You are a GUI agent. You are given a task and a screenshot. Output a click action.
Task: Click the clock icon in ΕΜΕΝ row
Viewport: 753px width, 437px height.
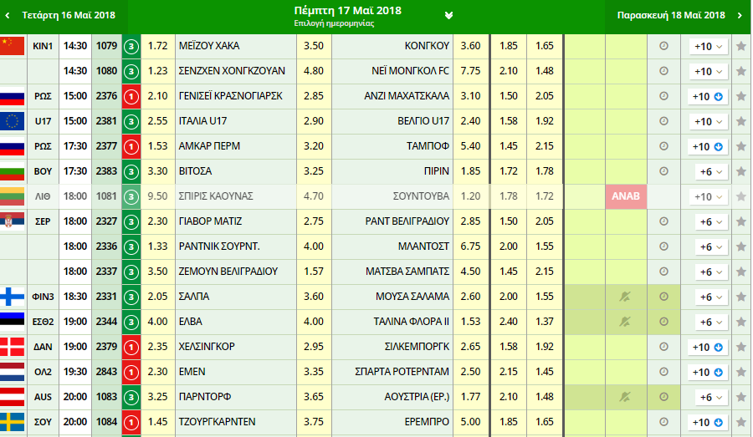(664, 372)
